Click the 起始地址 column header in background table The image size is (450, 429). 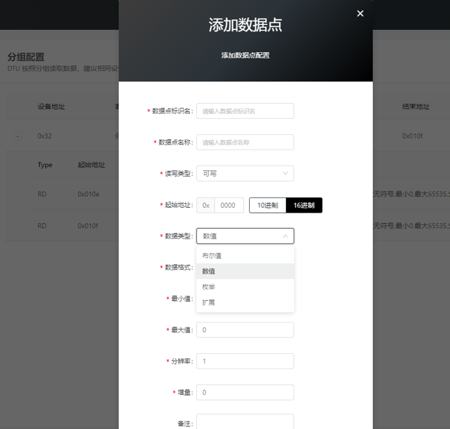91,165
